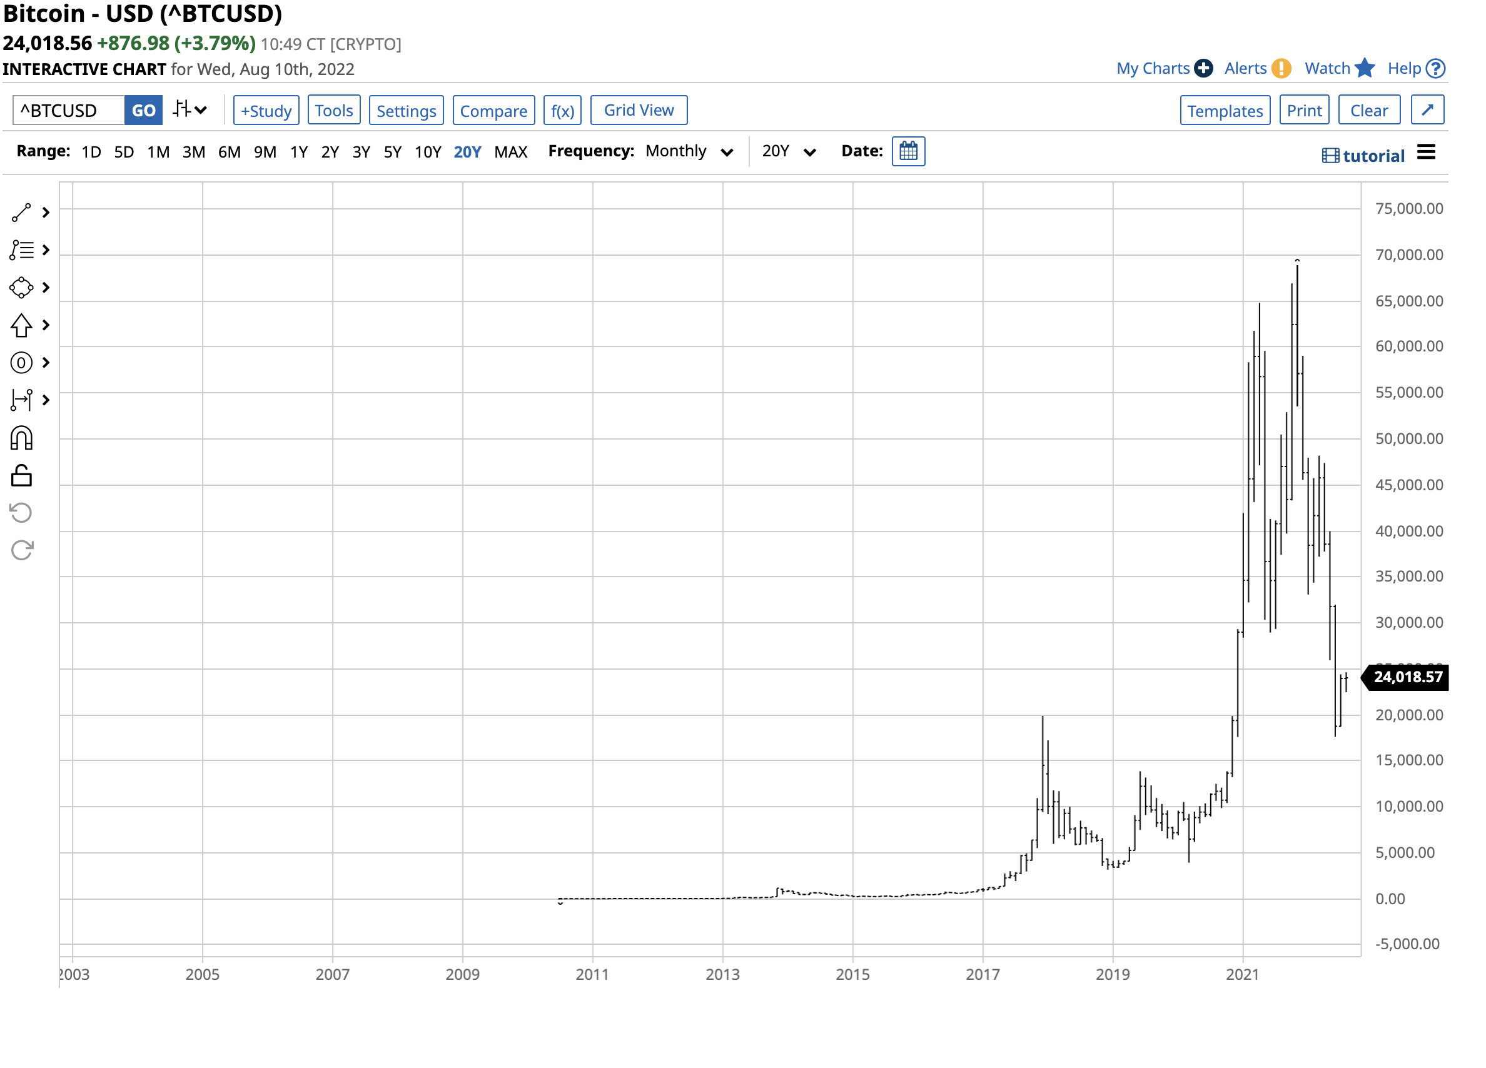Click the magnet snap mode icon
This screenshot has height=1068, width=1486.
pos(22,439)
